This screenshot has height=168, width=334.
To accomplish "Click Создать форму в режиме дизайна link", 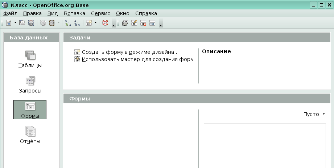I will [x=130, y=52].
